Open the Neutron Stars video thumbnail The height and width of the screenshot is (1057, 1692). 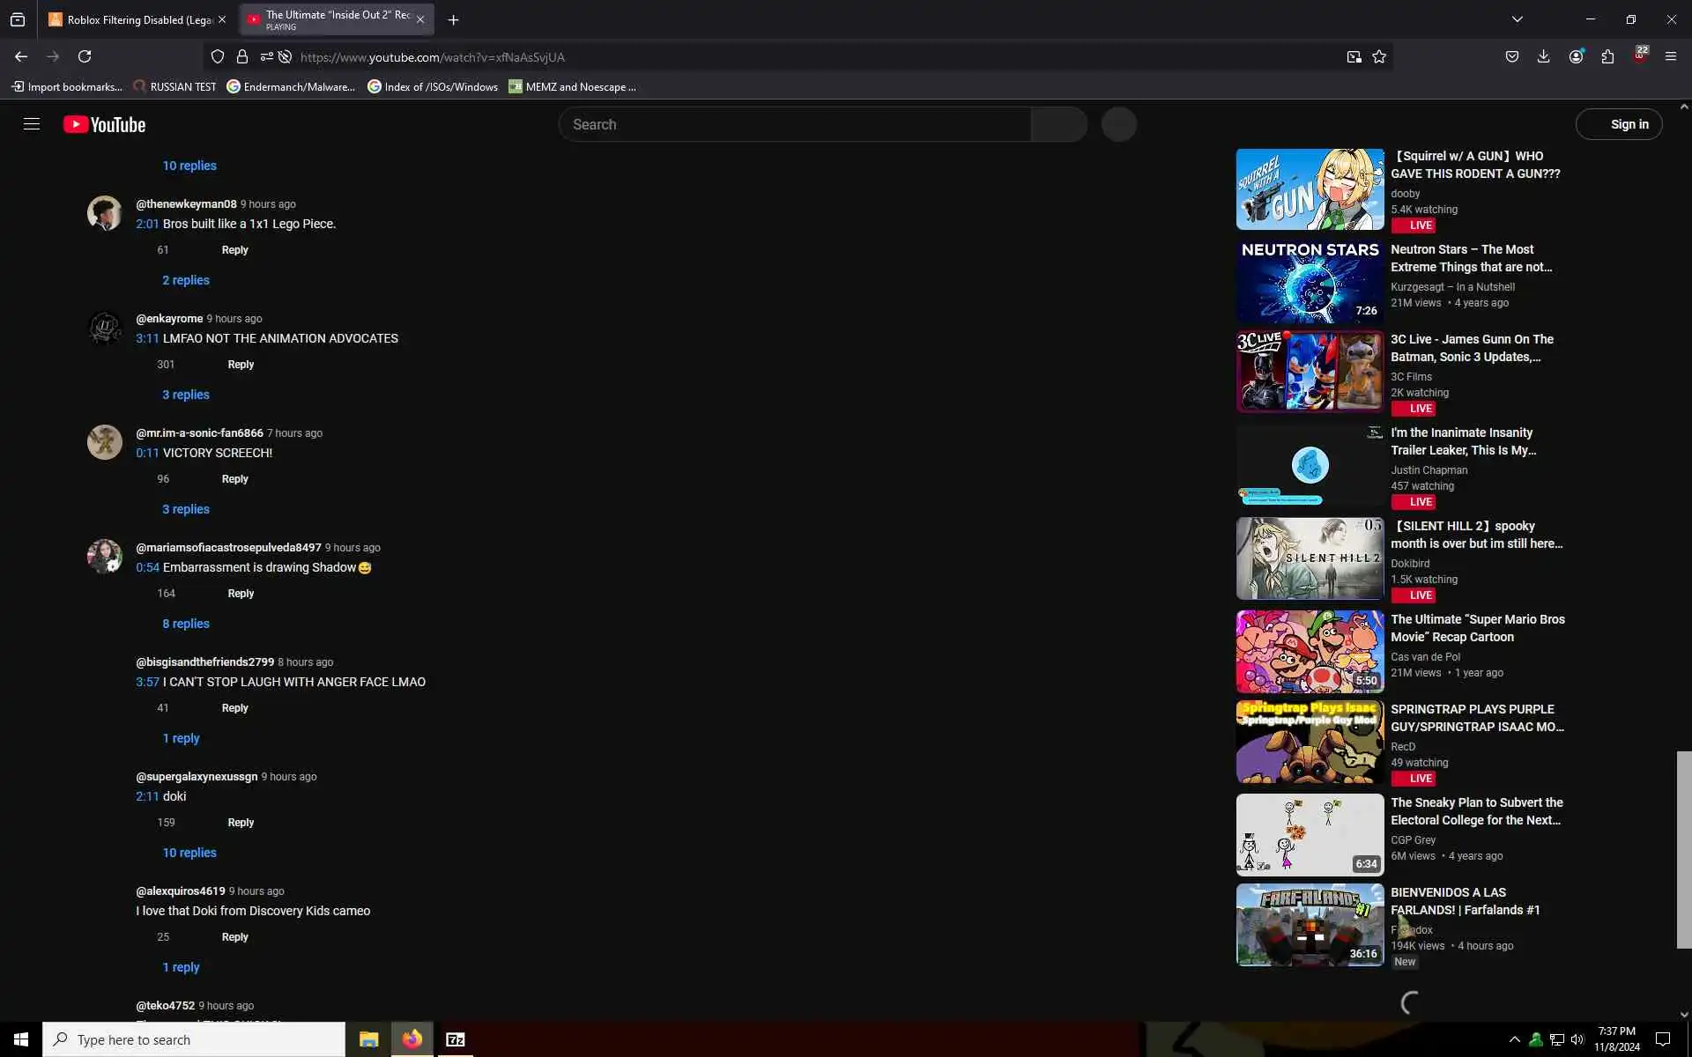(x=1310, y=282)
